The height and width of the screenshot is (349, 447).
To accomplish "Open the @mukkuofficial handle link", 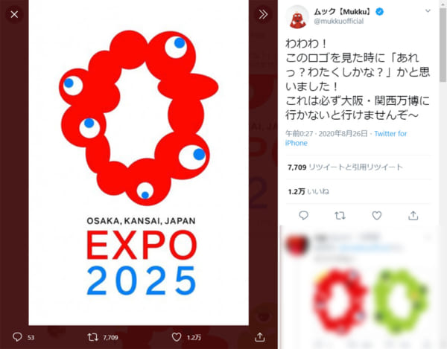I will click(x=339, y=22).
